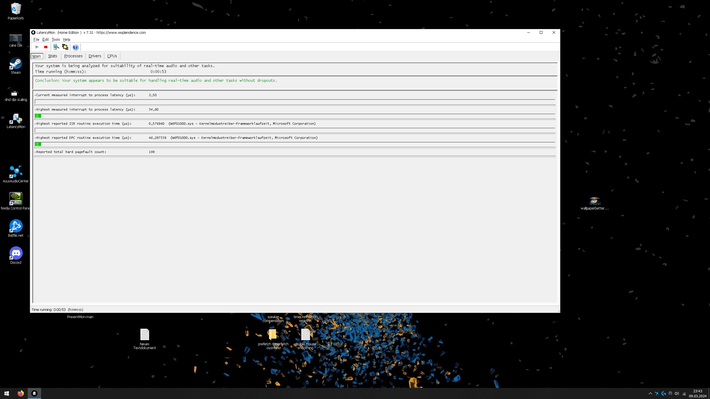Screen dimensions: 710x399
Task: Click the Processes tab
Action: coord(73,55)
